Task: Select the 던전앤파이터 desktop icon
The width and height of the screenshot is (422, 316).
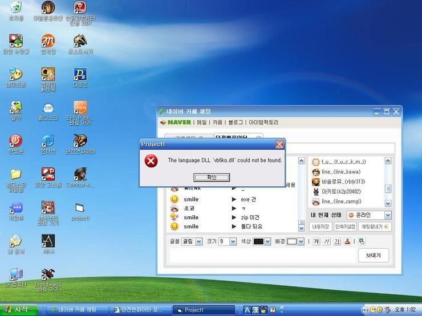Action: pyautogui.click(x=80, y=144)
